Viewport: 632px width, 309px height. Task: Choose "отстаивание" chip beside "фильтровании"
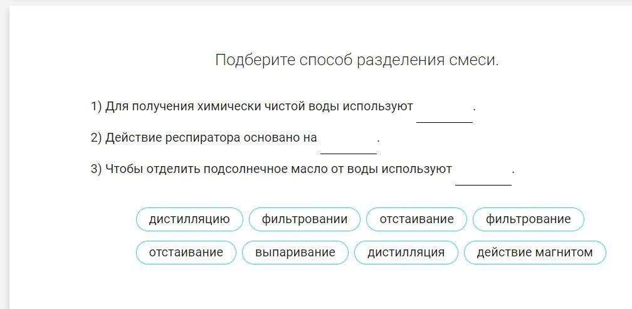tap(416, 219)
